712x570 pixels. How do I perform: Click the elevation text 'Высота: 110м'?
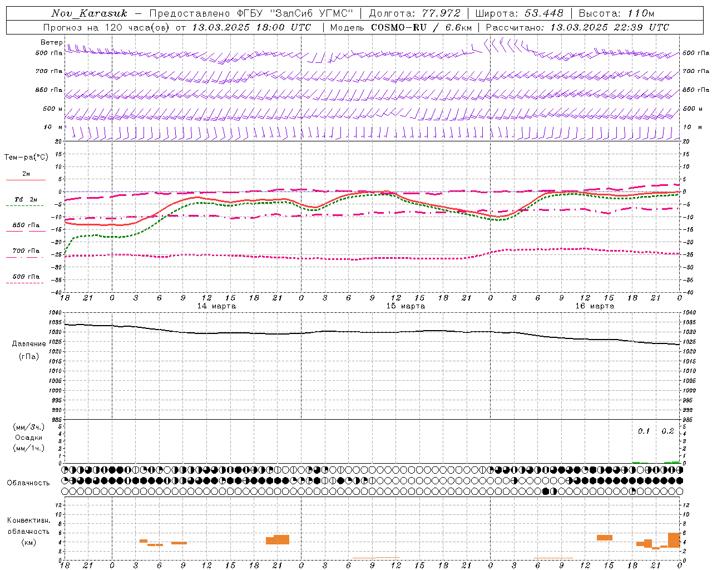616,13
